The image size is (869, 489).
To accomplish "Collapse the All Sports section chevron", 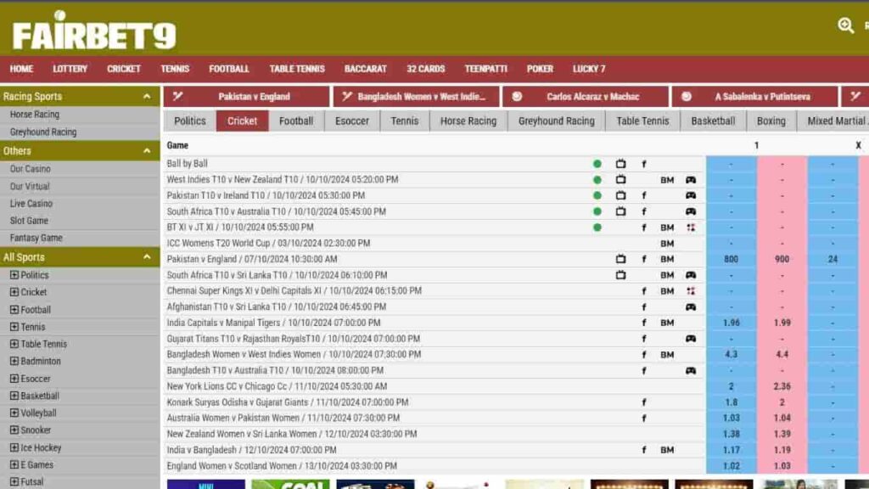I will 148,257.
